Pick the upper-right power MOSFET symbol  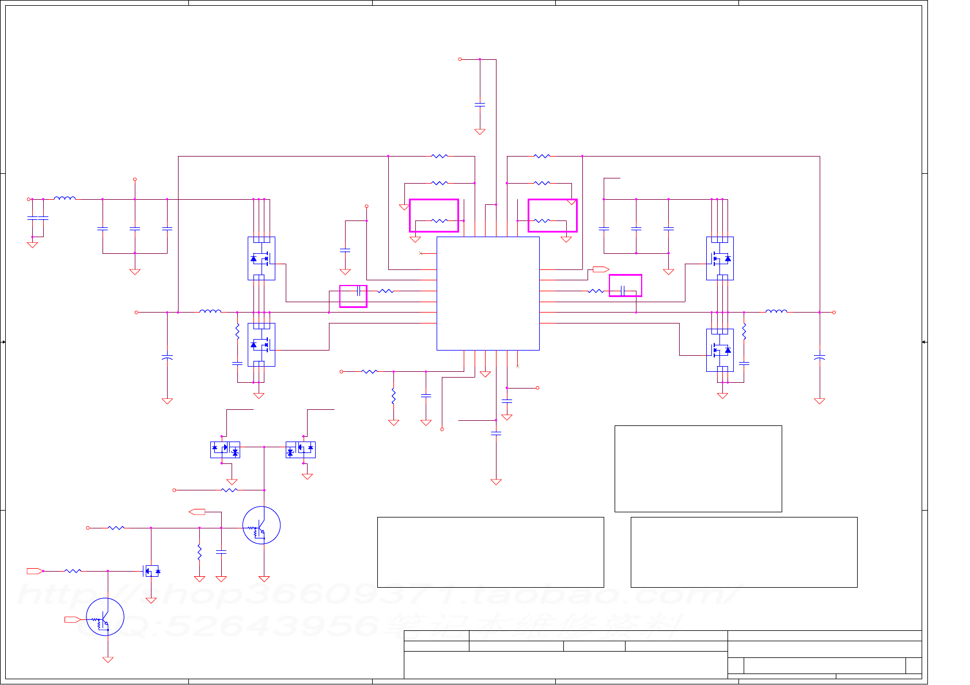(x=720, y=258)
